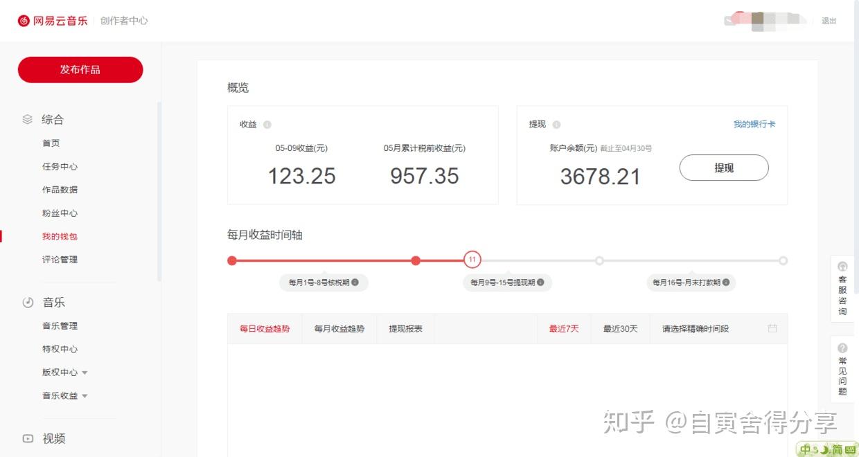Click info icon next to 收益

(267, 125)
